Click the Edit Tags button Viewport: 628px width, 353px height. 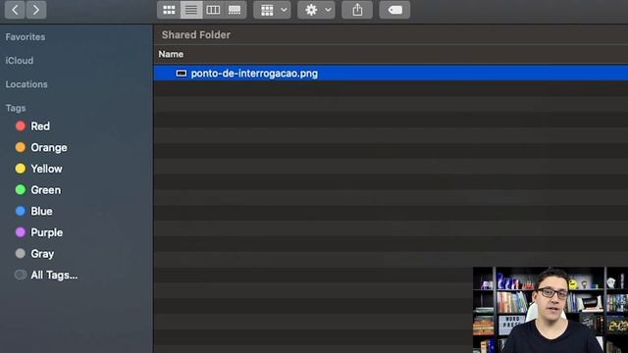pos(394,10)
